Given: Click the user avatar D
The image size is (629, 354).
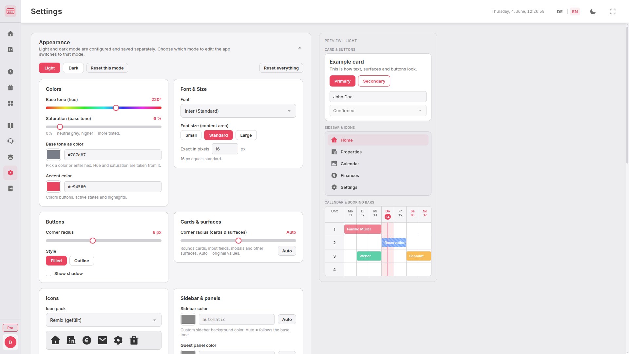Looking at the screenshot, I should pos(10,342).
